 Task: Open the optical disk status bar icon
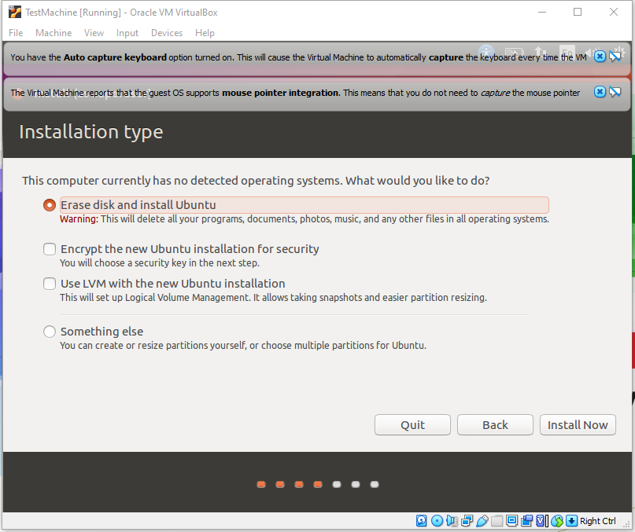(437, 521)
